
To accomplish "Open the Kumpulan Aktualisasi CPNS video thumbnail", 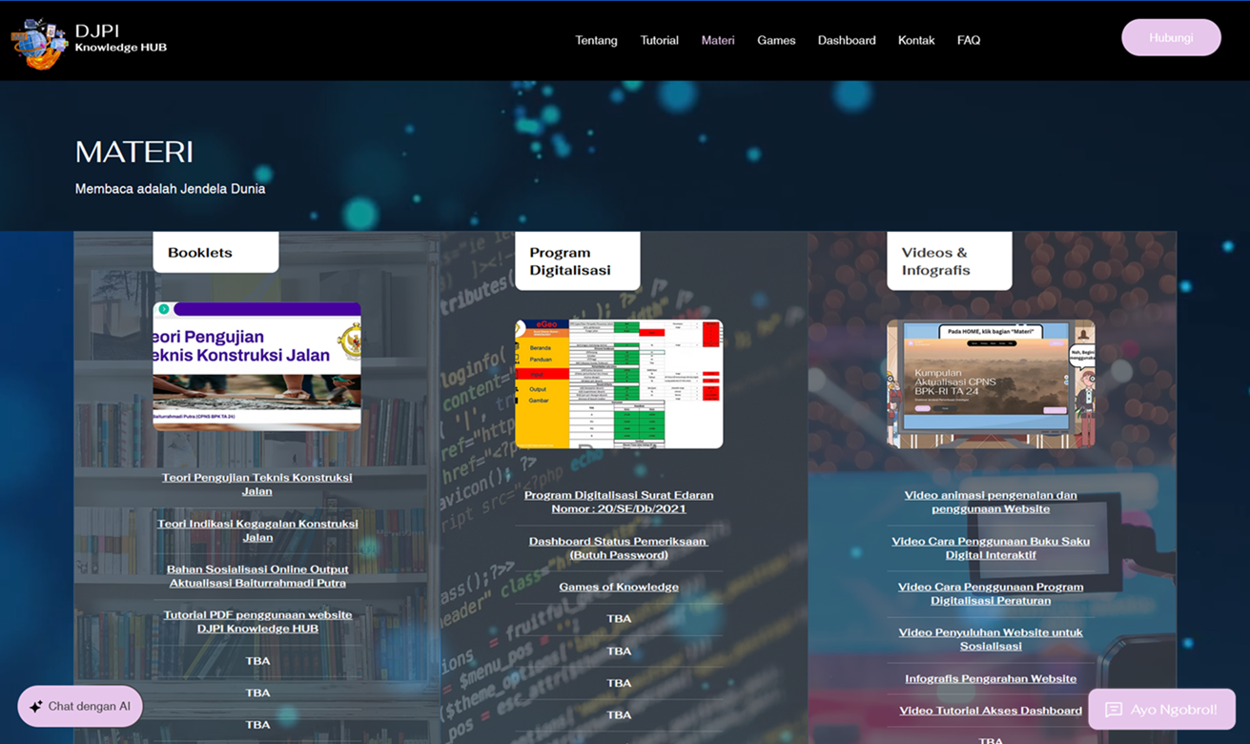I will coord(991,383).
